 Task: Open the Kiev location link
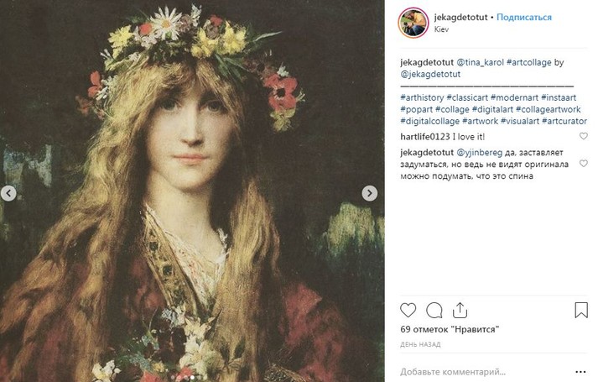(x=442, y=29)
